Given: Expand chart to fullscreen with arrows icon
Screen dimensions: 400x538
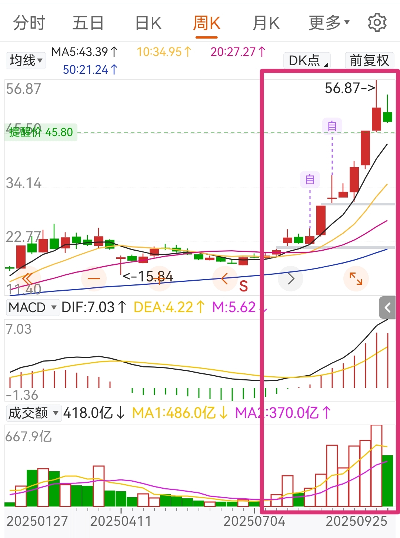Looking at the screenshot, I should [x=356, y=278].
